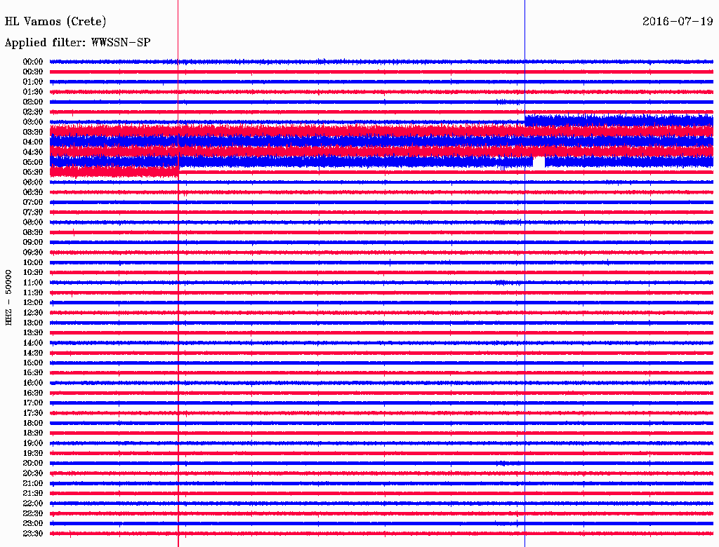The image size is (719, 547).
Task: Click the "00:30" time label
Action: click(33, 72)
